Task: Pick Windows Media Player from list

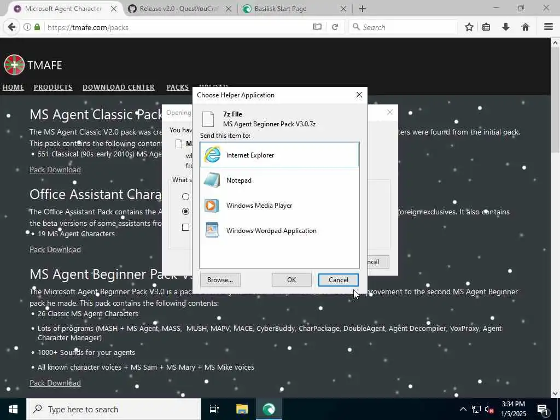Action: point(279,206)
